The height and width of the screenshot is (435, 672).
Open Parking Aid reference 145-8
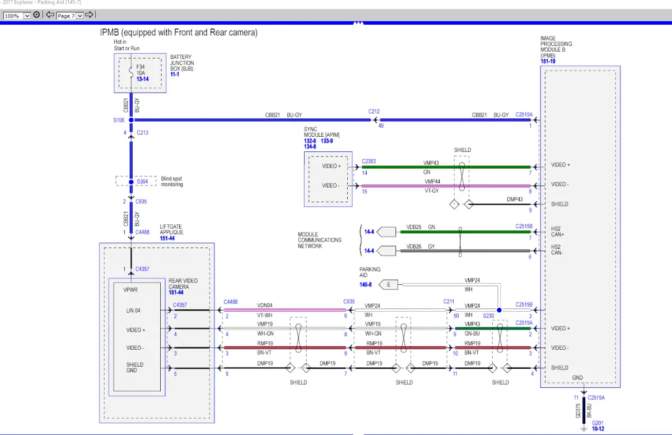point(366,285)
